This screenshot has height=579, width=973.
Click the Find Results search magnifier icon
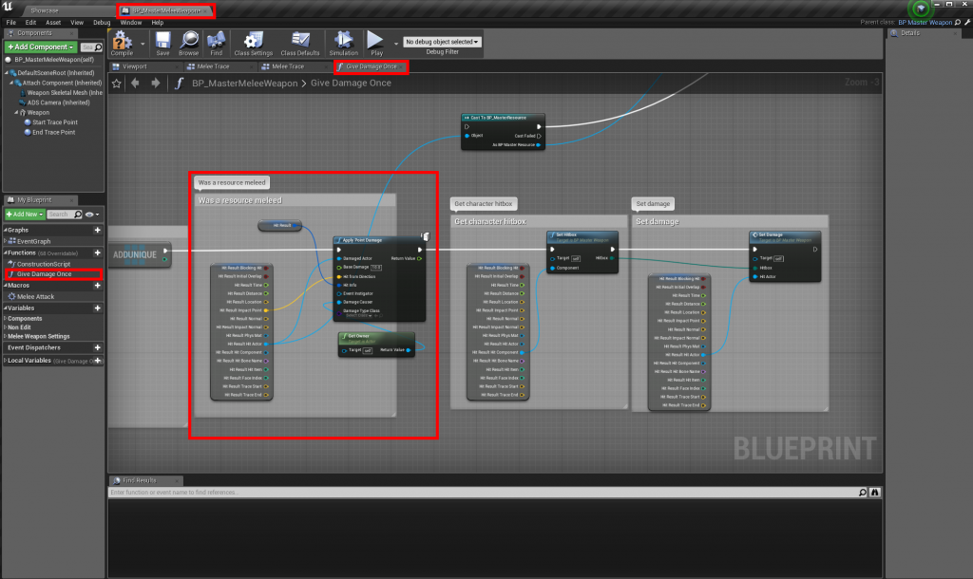click(863, 493)
